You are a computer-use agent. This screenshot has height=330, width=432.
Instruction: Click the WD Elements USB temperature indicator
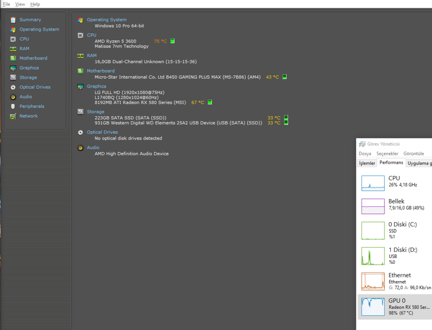286,123
